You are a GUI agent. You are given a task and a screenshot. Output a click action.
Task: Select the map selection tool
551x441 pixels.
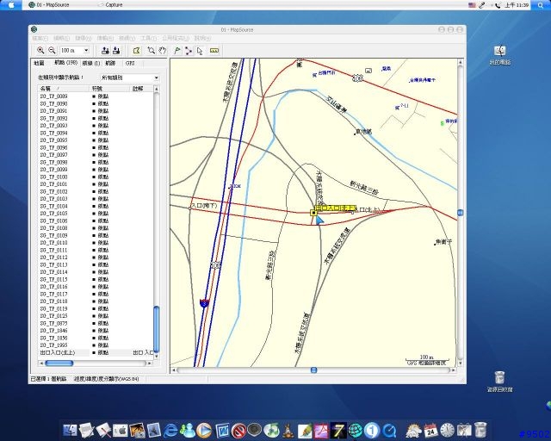pos(136,51)
